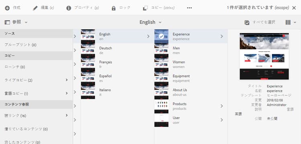
Task: Click the Women page title
Action: click(x=179, y=62)
